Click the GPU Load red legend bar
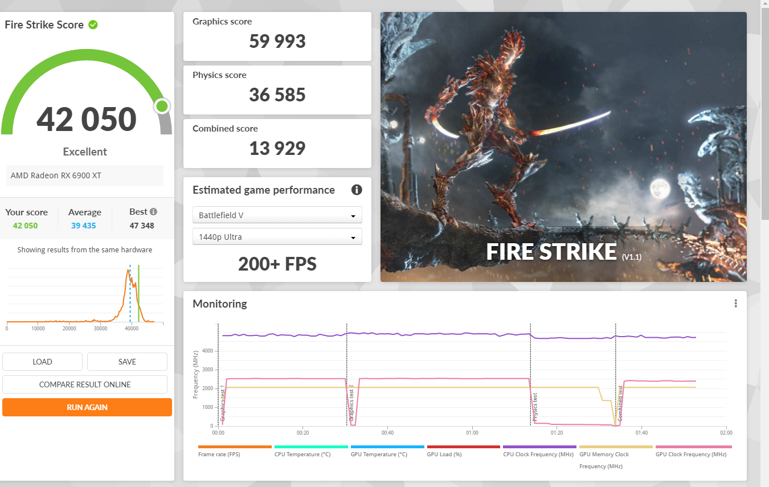The height and width of the screenshot is (487, 769). pyautogui.click(x=464, y=447)
